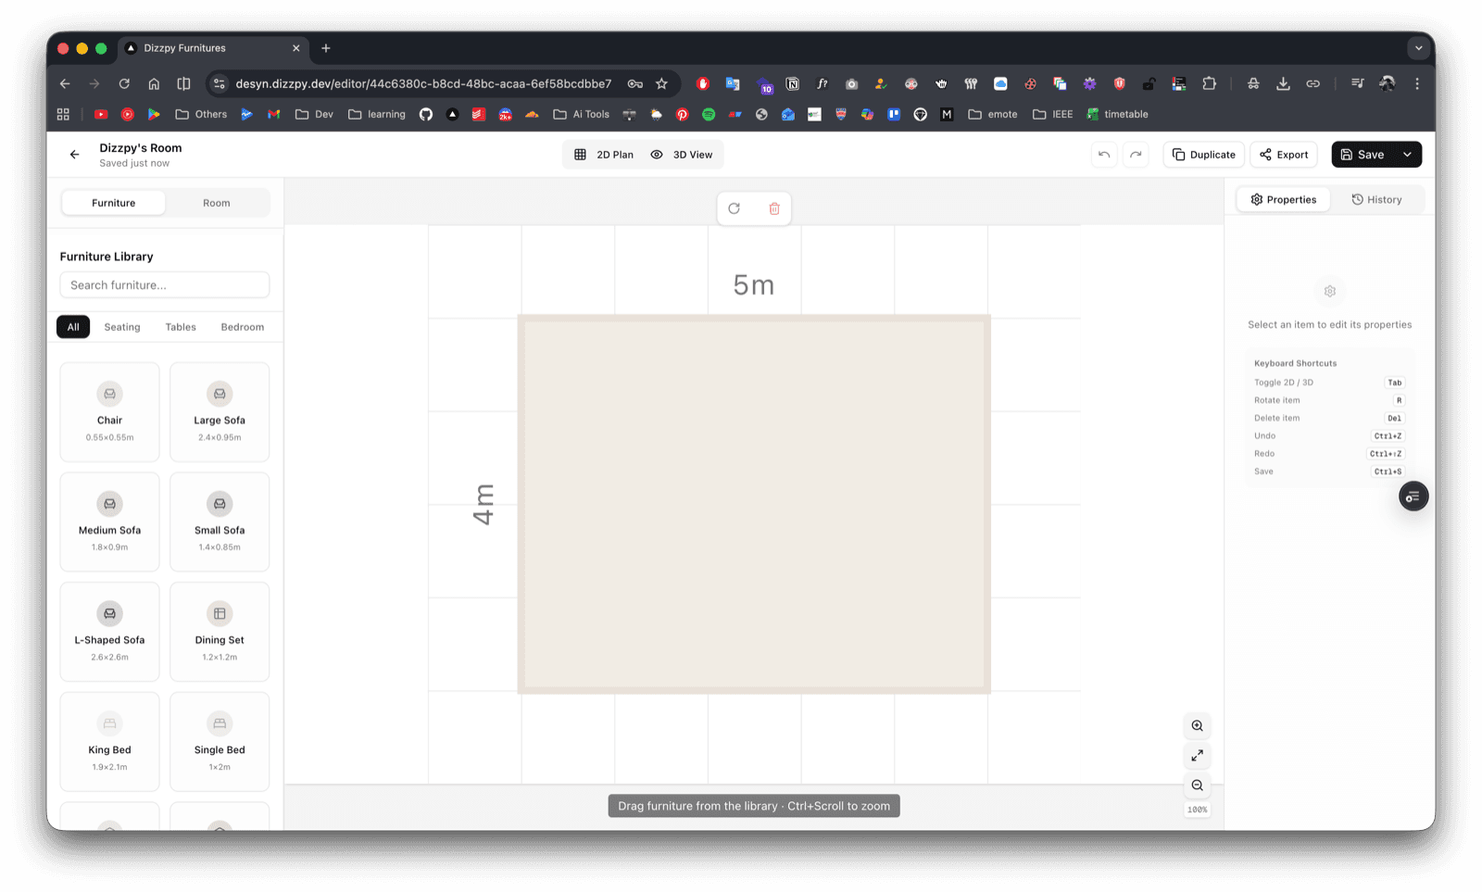Open the browser home page icon
This screenshot has width=1482, height=892.
click(154, 83)
